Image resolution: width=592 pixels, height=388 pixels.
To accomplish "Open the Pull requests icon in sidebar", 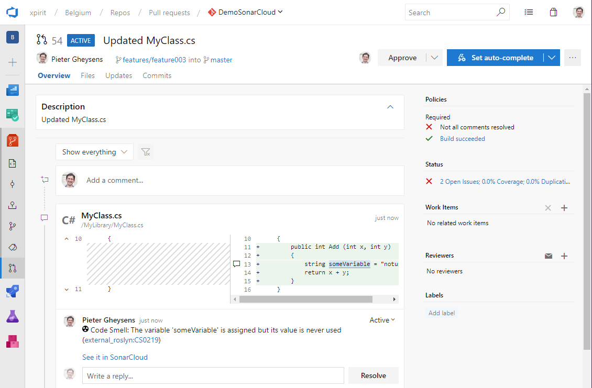I will (x=13, y=268).
